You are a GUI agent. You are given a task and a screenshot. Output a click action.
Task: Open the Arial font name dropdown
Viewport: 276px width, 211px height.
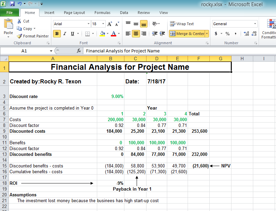[x=88, y=24]
